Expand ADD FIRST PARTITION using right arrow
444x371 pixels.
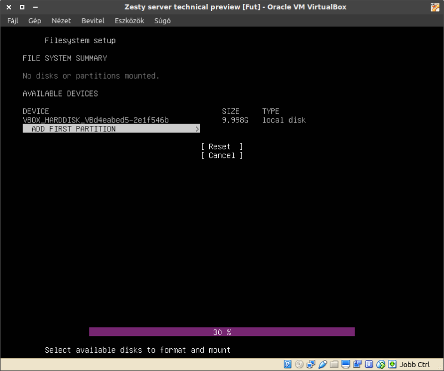pos(198,129)
